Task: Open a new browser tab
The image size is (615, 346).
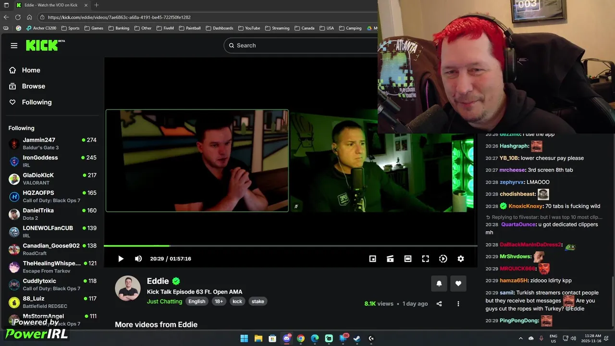Action: 97,5
